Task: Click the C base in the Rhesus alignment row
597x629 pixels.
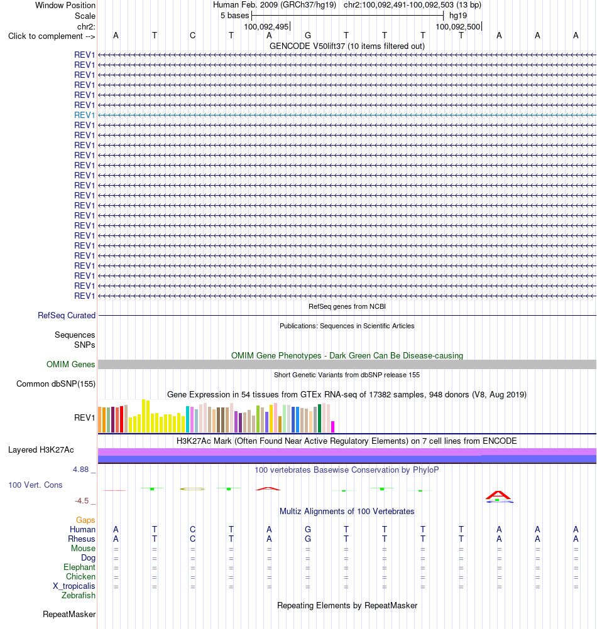Action: [x=193, y=539]
